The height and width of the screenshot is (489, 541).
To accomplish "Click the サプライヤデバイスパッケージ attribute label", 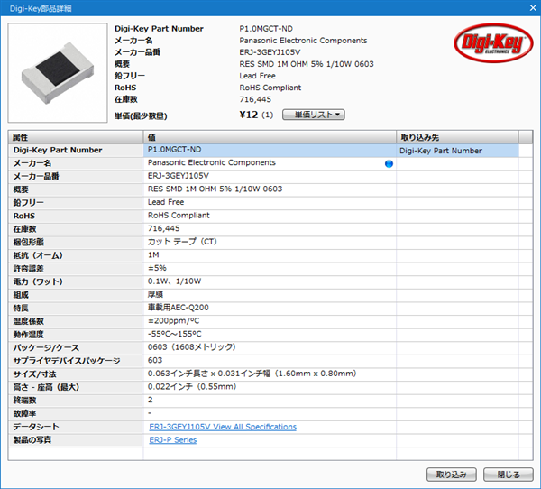I will click(x=67, y=361).
